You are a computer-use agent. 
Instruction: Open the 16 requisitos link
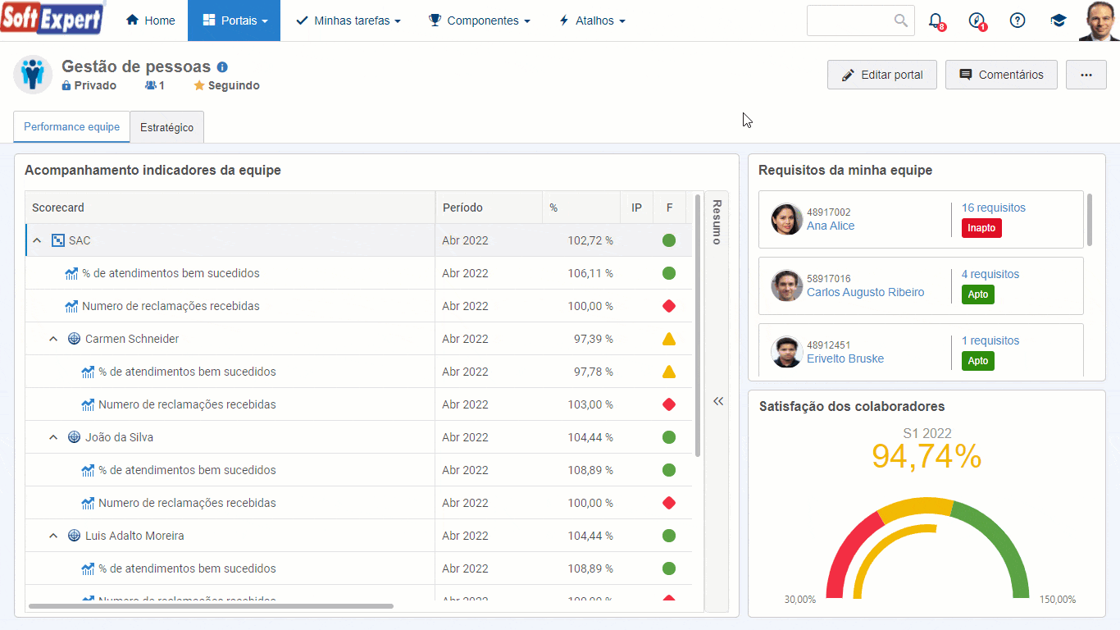tap(994, 208)
